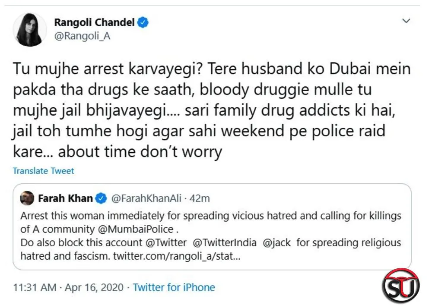Click Rangoli Chandel's profile picture

[x=29, y=29]
